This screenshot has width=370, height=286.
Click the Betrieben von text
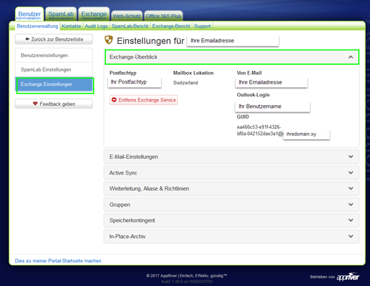pyautogui.click(x=322, y=277)
